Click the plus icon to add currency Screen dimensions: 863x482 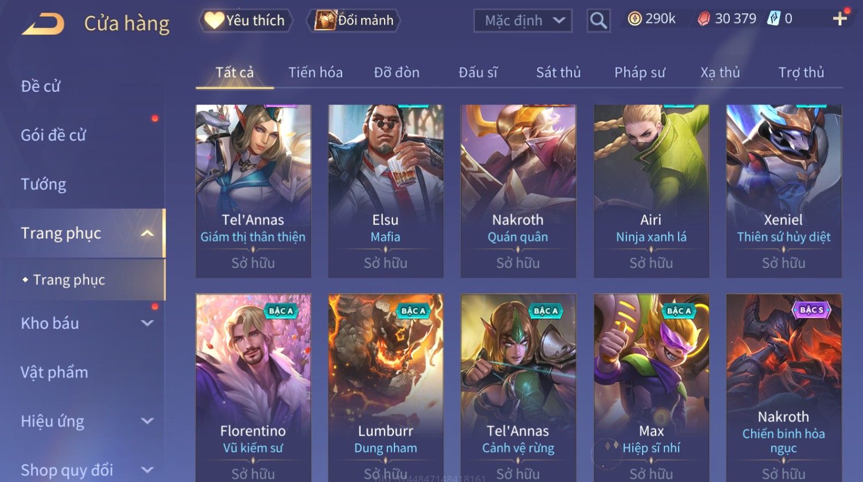(840, 19)
